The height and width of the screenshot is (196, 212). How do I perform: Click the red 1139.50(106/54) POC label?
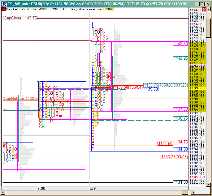[x=128, y=87]
